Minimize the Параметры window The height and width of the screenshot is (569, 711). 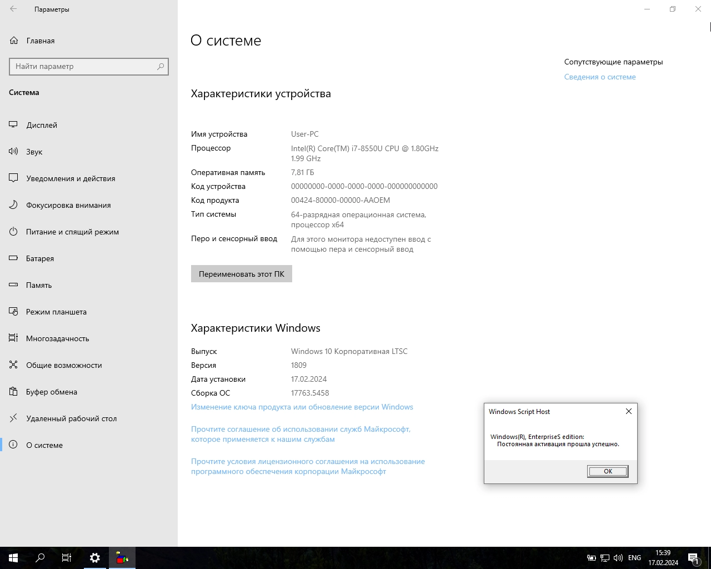point(647,9)
